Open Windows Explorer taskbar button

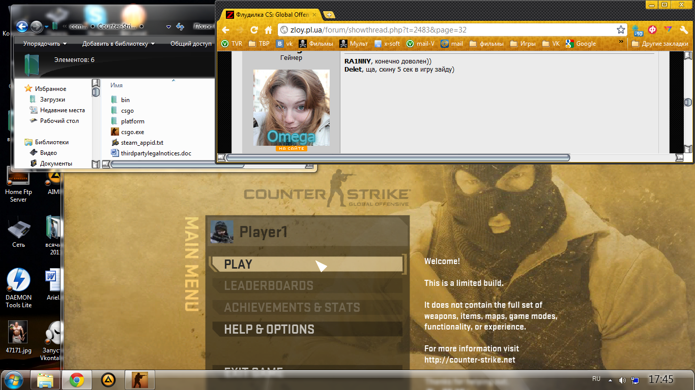click(x=46, y=379)
